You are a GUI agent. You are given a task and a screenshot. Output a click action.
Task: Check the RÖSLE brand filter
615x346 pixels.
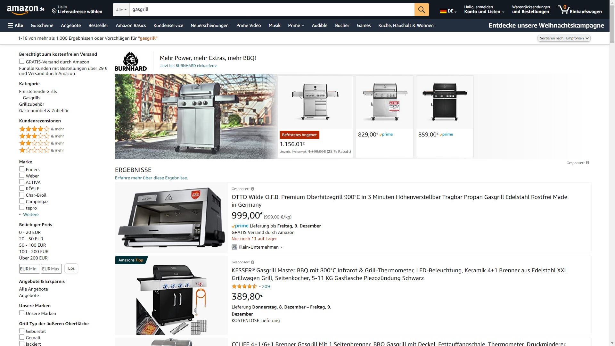(x=22, y=188)
